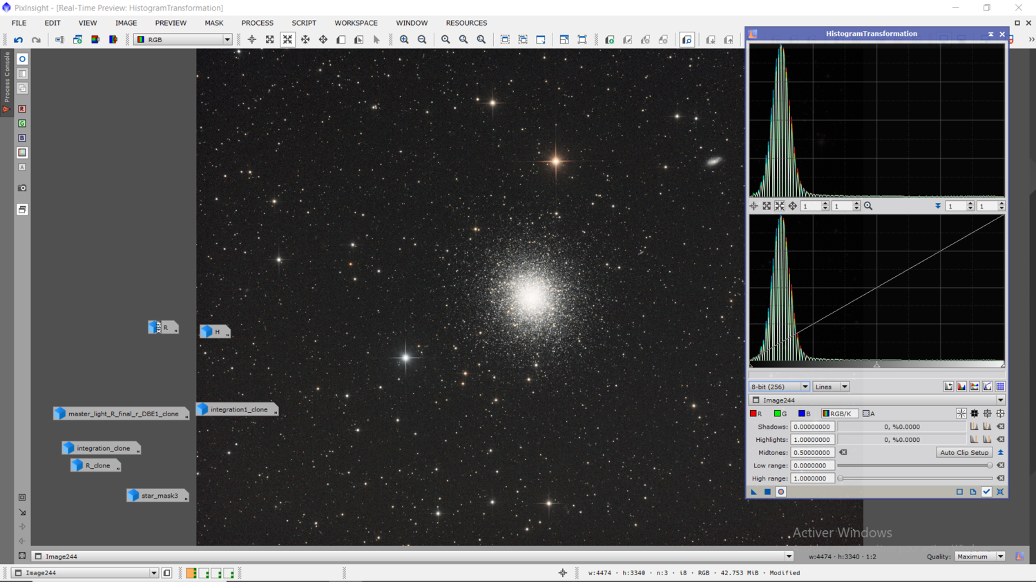The image size is (1036, 582).
Task: Click the Midtones value input field
Action: [812, 453]
